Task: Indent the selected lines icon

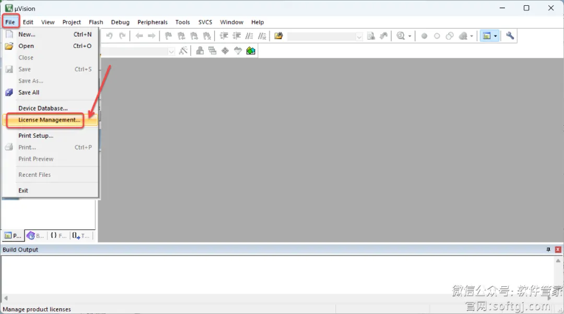Action: tap(224, 35)
